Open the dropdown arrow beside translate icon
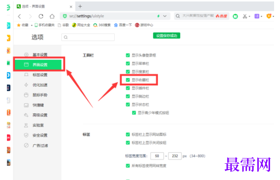280x180 pixels. pyautogui.click(x=261, y=17)
